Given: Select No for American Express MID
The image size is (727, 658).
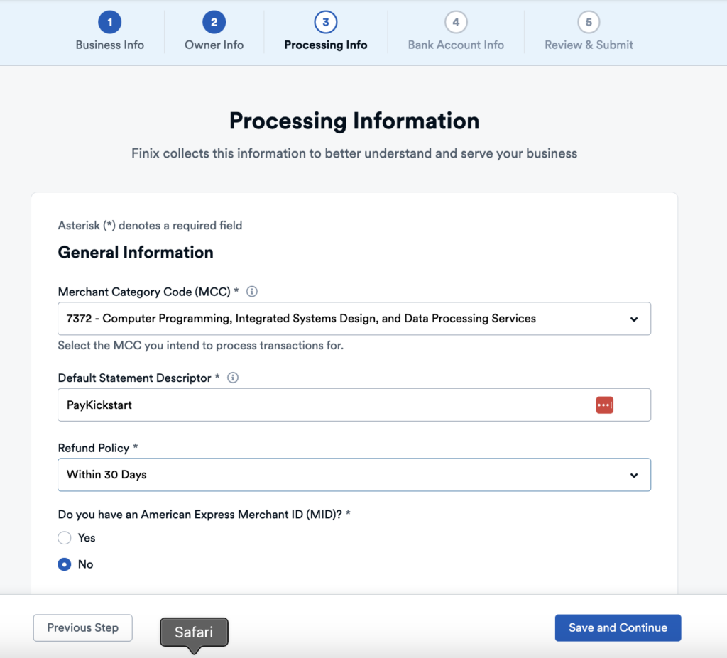Looking at the screenshot, I should [65, 564].
